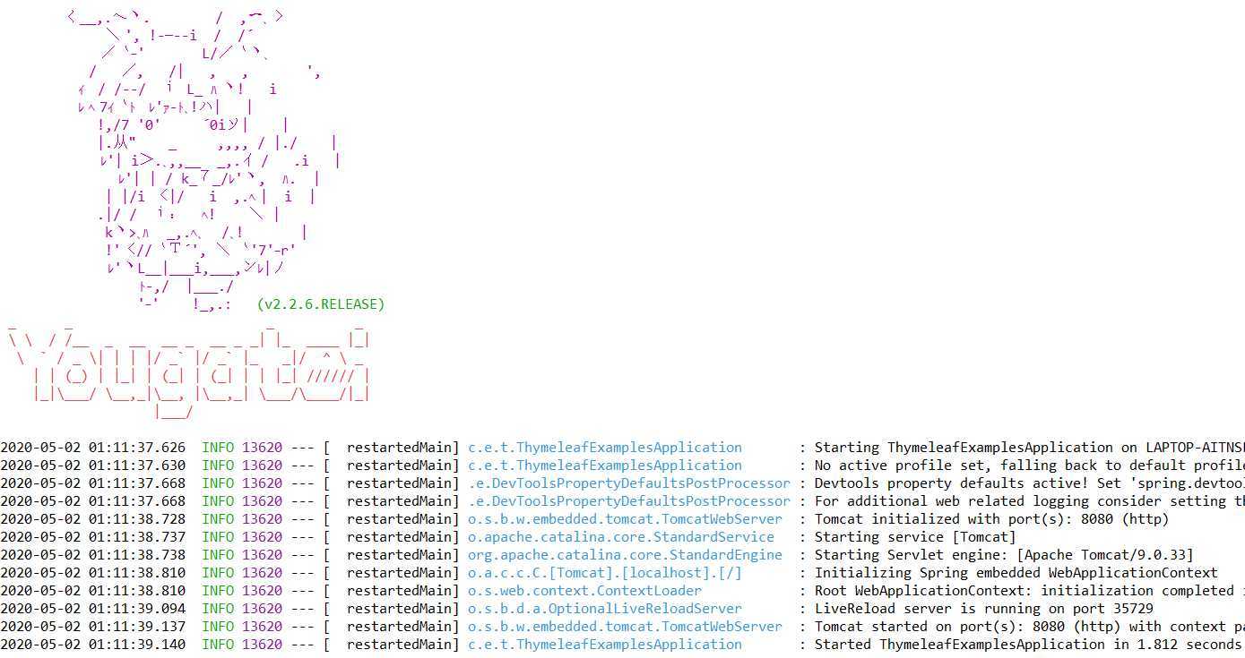Click message 'LiveReload server is running on port 35729'

(983, 609)
